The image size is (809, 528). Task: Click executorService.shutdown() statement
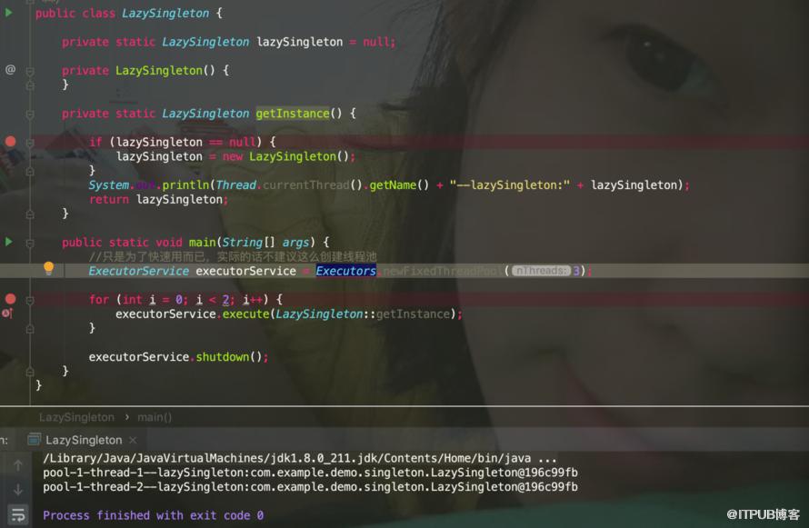pyautogui.click(x=178, y=357)
